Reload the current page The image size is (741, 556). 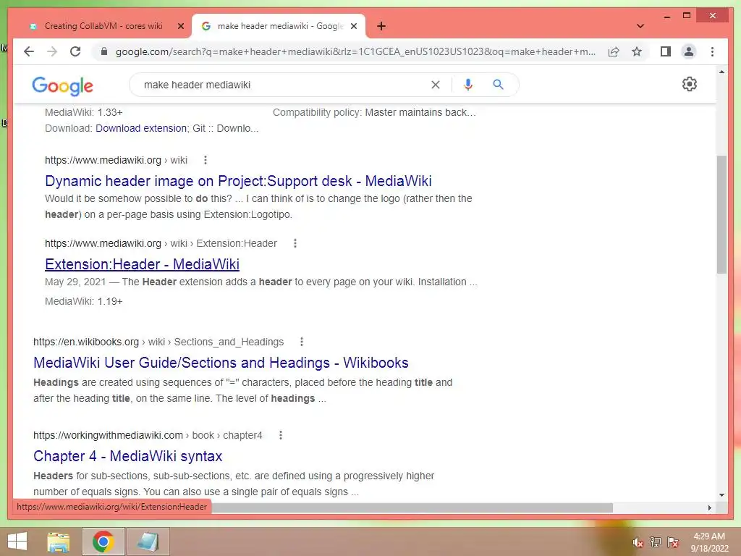click(x=75, y=51)
